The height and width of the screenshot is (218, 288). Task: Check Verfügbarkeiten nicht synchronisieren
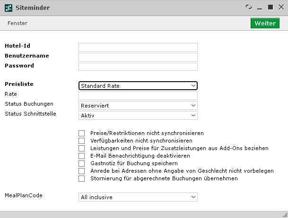81,141
